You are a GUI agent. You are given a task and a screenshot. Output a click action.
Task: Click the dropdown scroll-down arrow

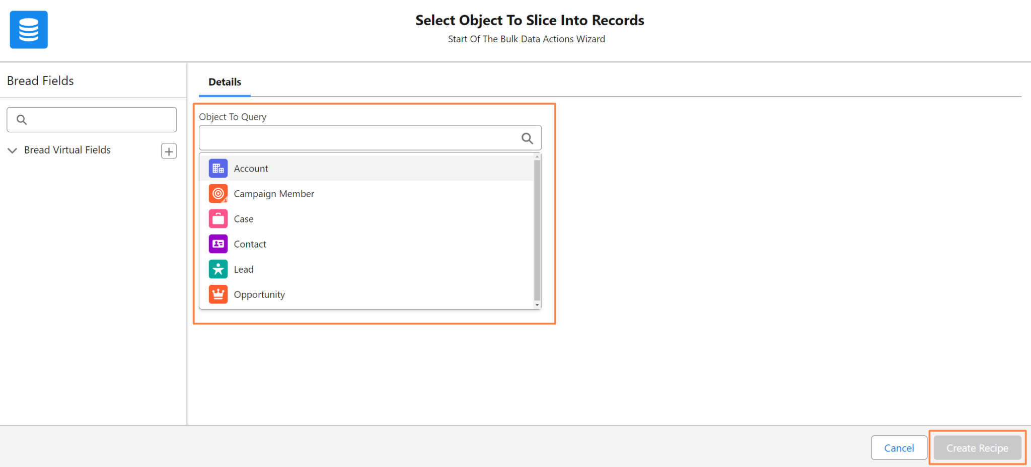[x=537, y=304]
